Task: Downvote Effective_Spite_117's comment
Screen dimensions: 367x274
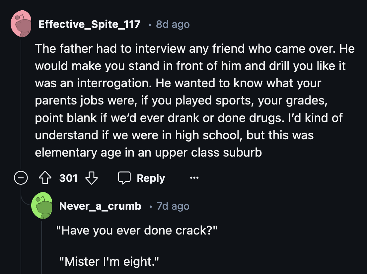Action: coord(92,178)
